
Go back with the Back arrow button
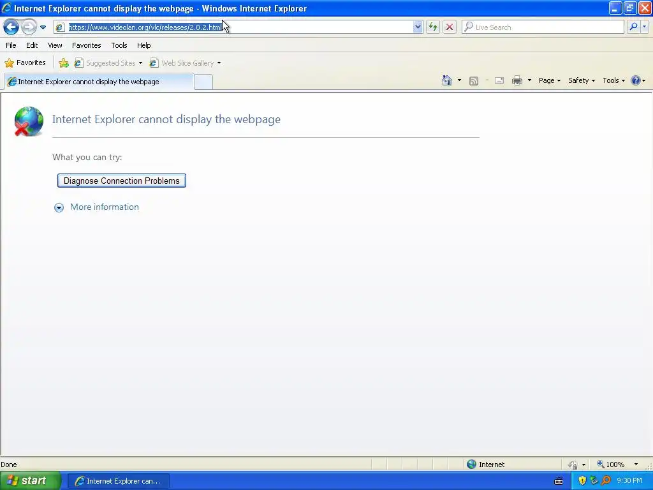11,27
